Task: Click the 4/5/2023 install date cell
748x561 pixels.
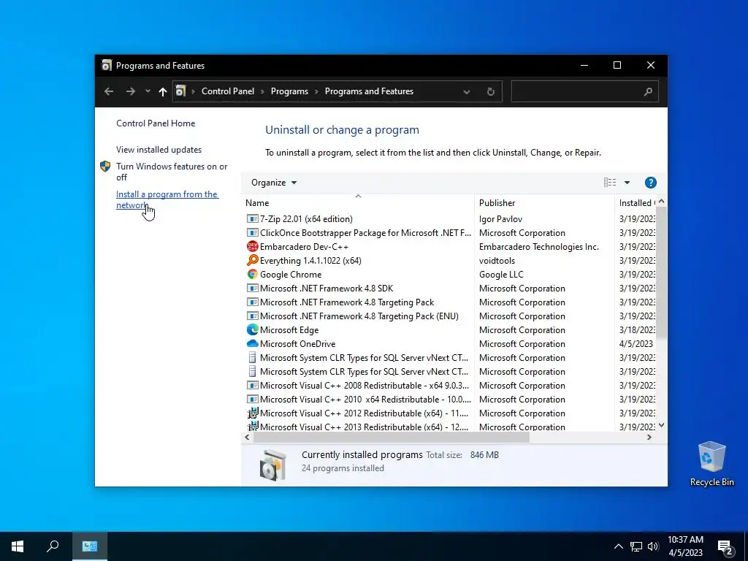Action: (636, 343)
